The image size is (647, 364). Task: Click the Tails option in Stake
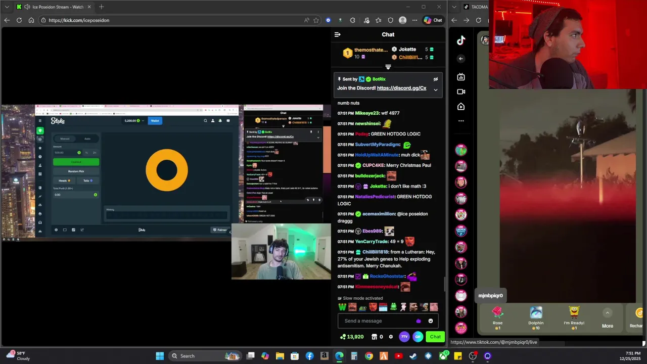(x=88, y=180)
